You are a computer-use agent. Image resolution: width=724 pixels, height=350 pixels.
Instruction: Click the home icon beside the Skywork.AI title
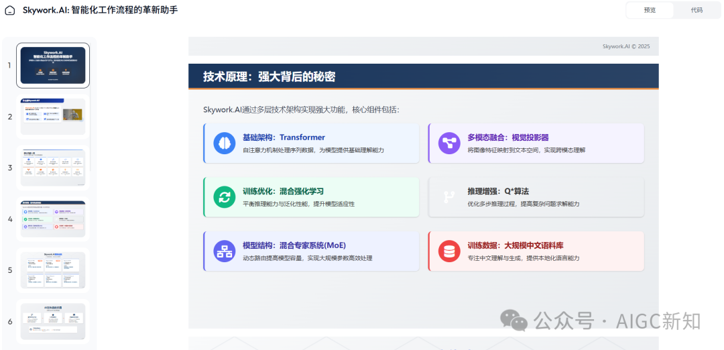9,11
